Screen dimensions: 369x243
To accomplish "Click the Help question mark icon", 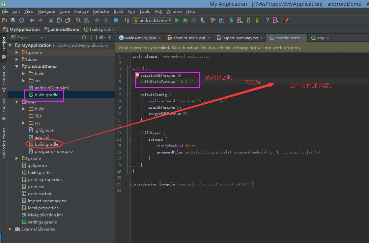I will [x=267, y=21].
